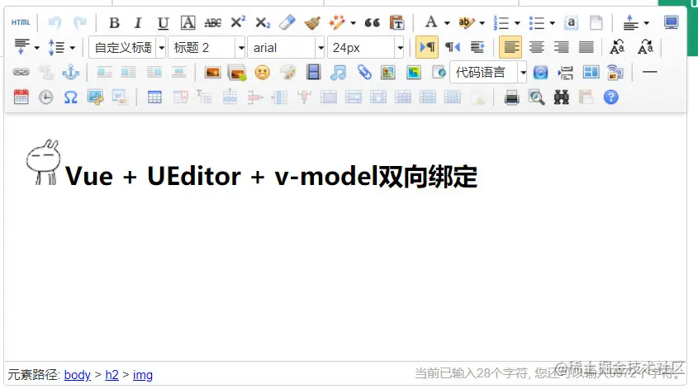The width and height of the screenshot is (698, 389).
Task: Open search and replace binoculars
Action: (x=562, y=97)
